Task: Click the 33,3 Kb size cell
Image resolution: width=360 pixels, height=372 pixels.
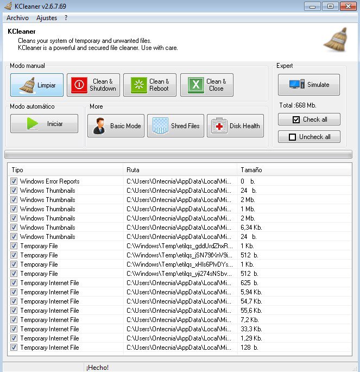Action: click(x=251, y=329)
